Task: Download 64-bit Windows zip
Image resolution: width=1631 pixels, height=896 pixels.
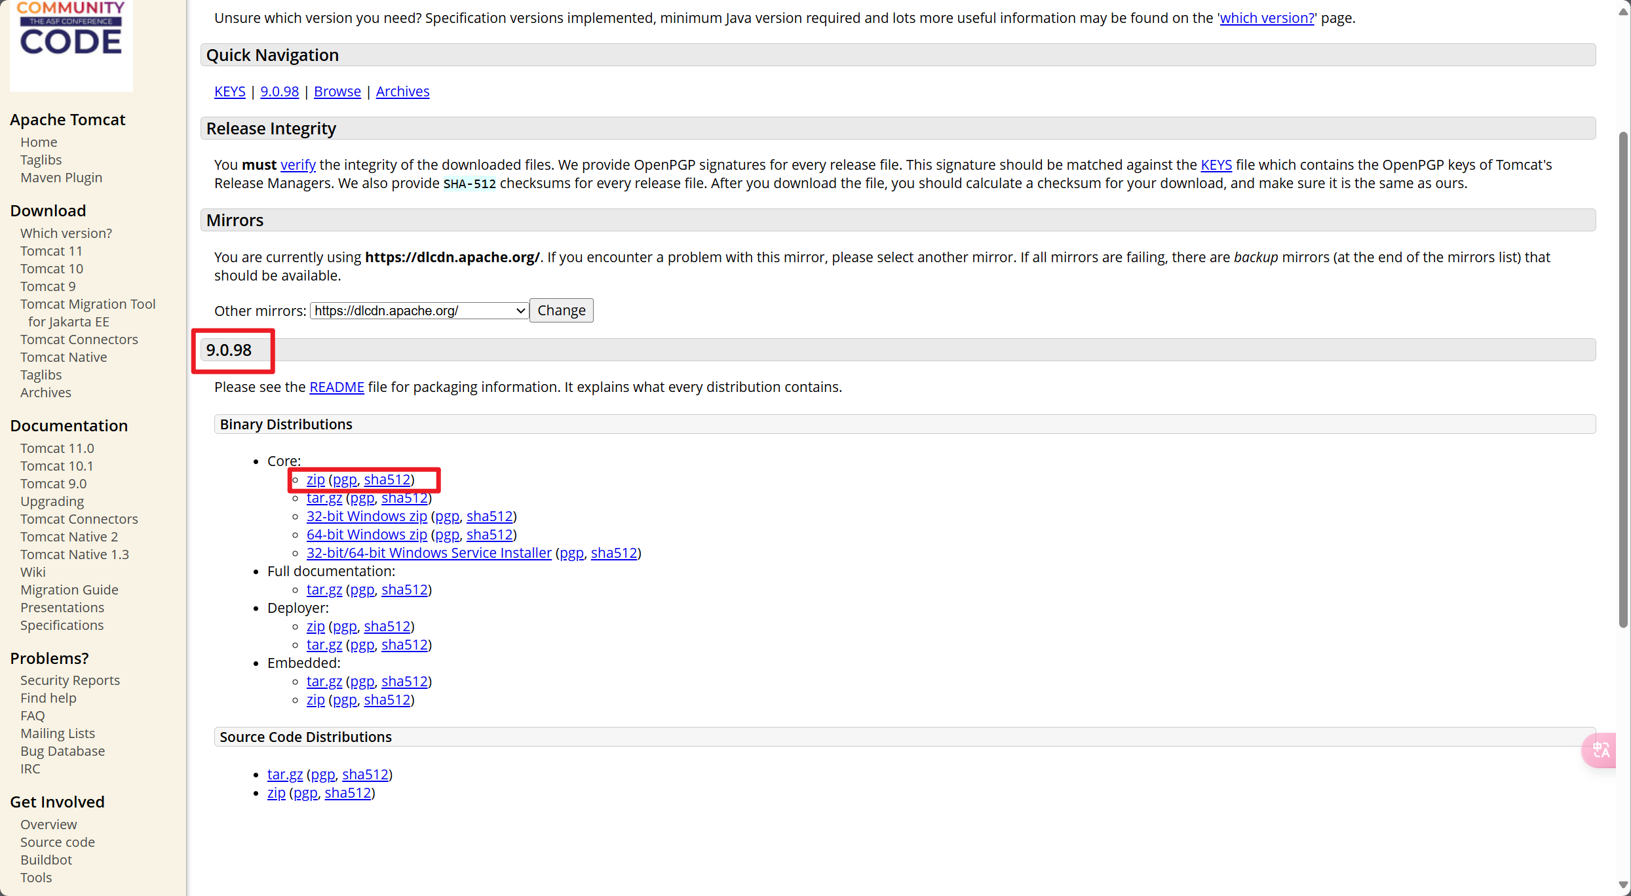Action: (366, 535)
